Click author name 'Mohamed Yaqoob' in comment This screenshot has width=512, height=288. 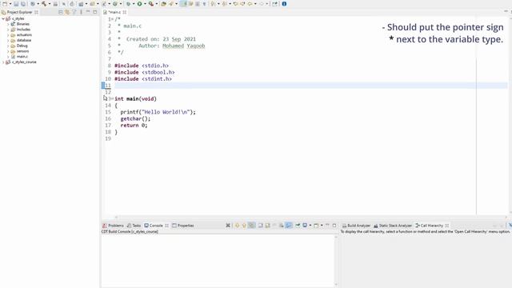(x=183, y=46)
